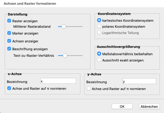Select Maßstabsverhältnis beibehalten option
The height and width of the screenshot is (113, 164).
click(x=99, y=54)
